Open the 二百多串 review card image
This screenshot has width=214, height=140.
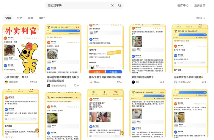[x=63, y=116]
